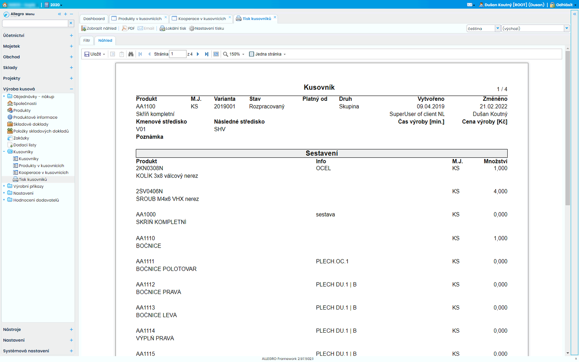Expand the Výrobní příkazy folder
579x362 pixels.
[x=4, y=186]
